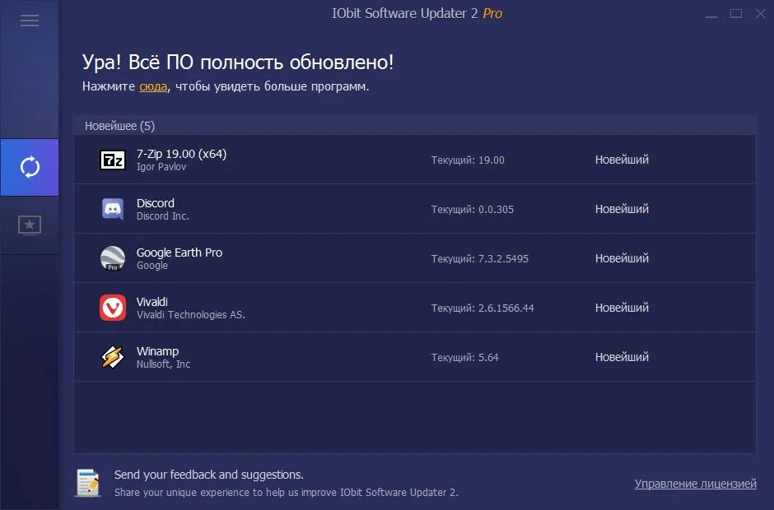Click the Google Earth Pro icon
774x510 pixels.
(113, 258)
